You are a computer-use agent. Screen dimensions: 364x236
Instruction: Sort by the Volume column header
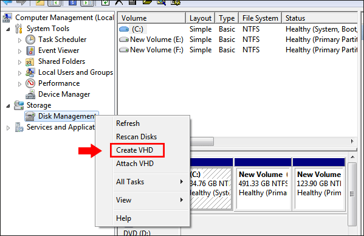152,18
